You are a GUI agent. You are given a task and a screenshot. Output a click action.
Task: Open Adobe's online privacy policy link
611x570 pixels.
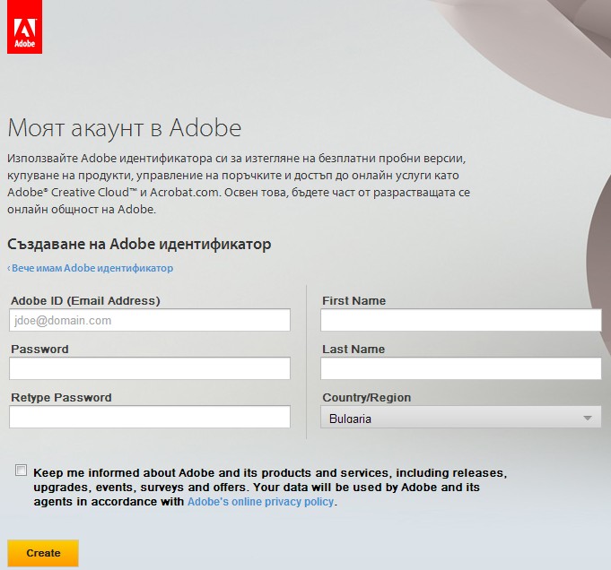pos(260,502)
